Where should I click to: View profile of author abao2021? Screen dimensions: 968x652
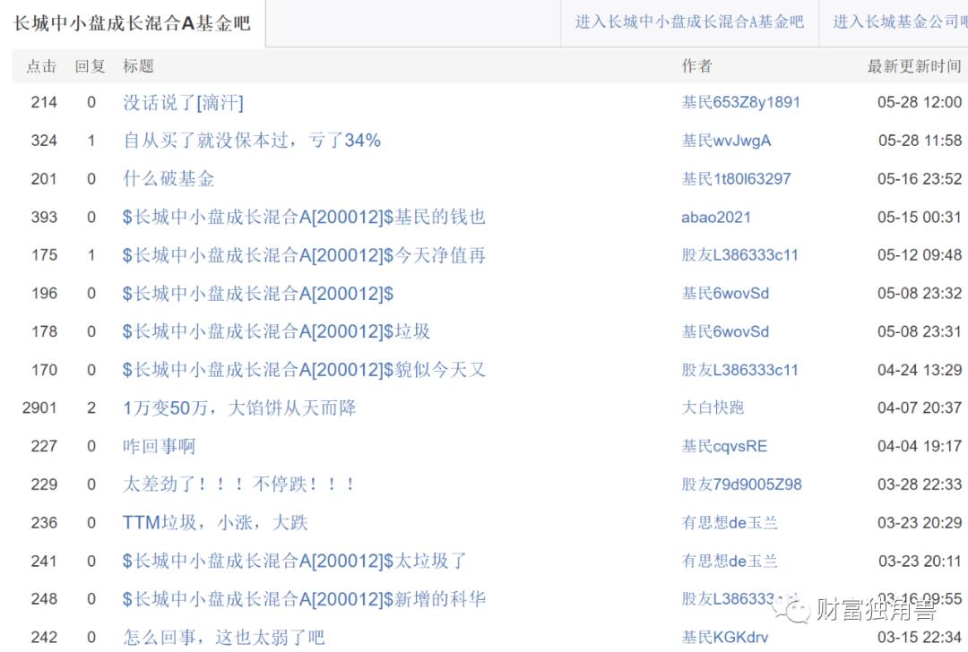(x=716, y=217)
